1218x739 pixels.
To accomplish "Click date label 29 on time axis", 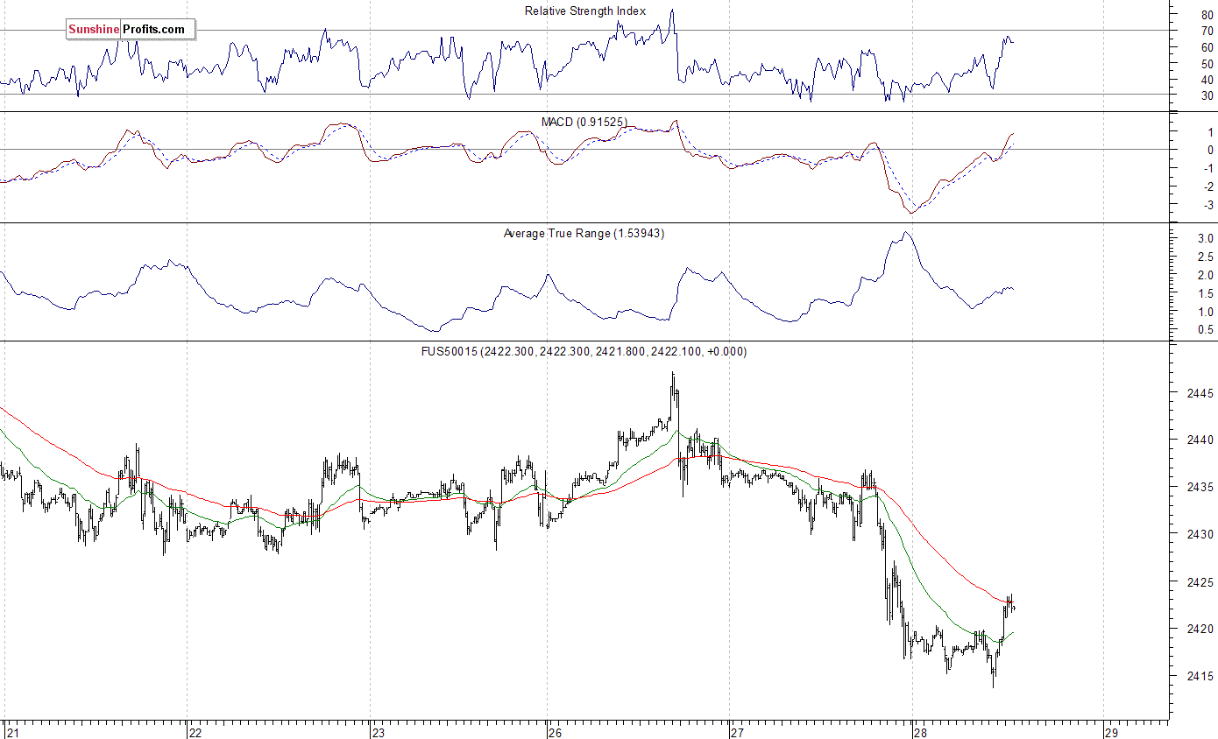I will [1111, 732].
